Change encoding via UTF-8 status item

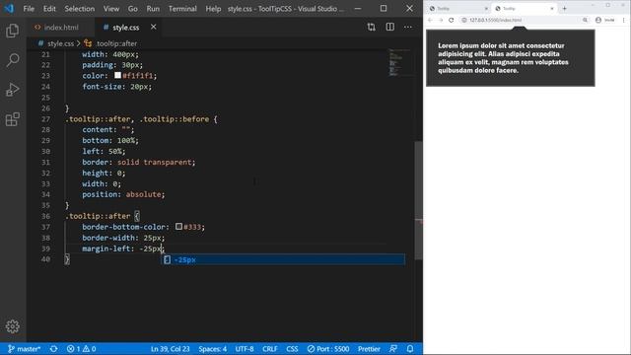point(245,349)
